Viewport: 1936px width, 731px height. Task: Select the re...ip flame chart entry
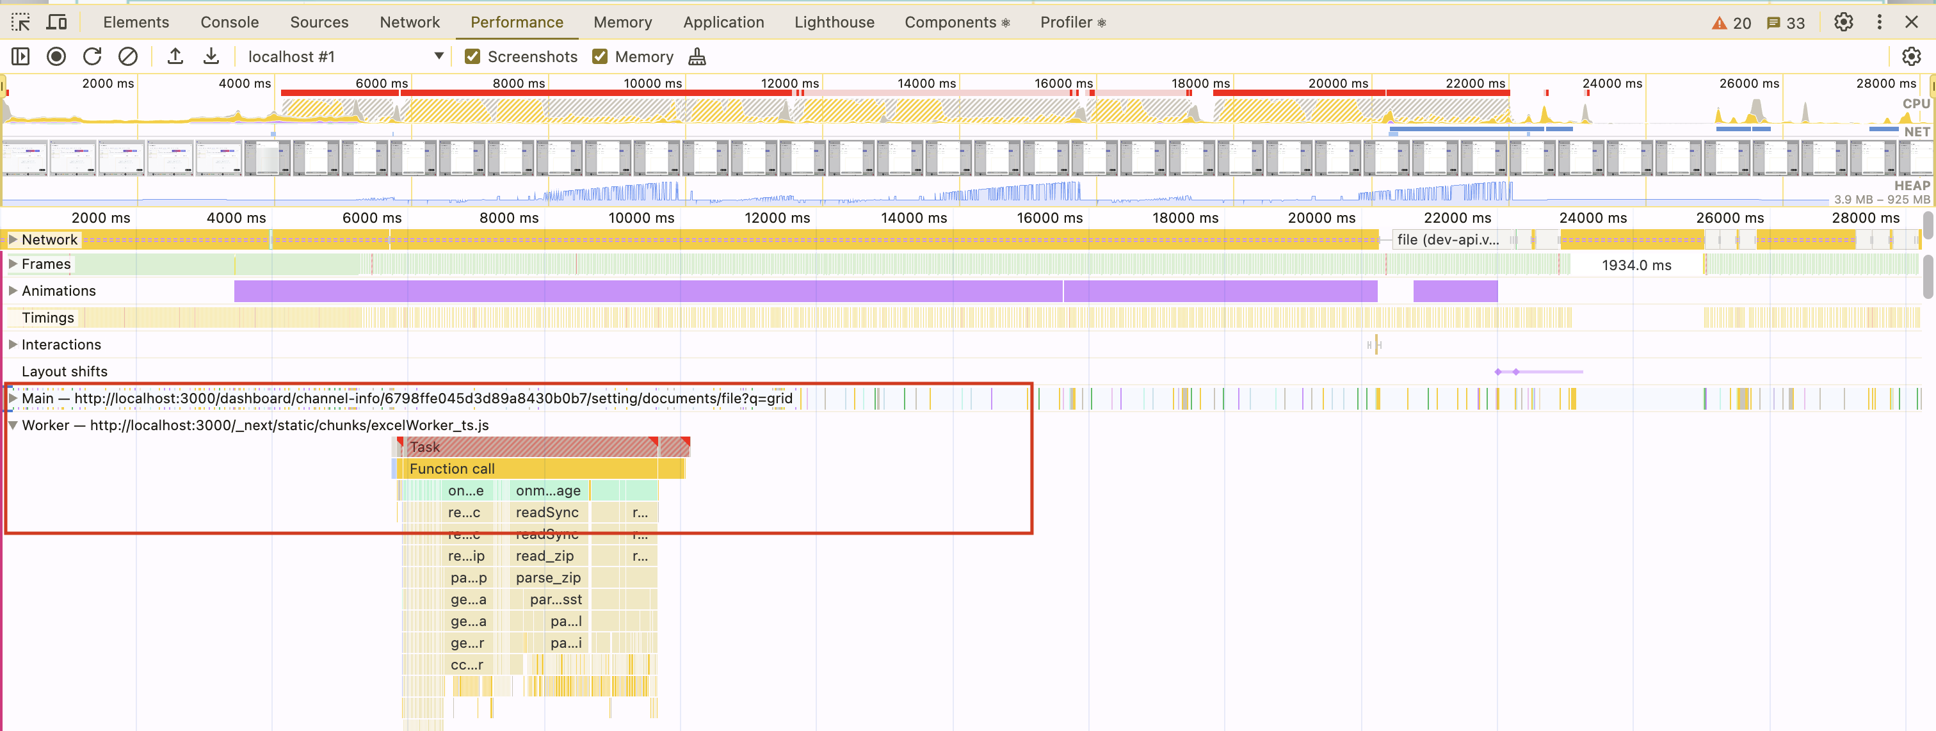[x=466, y=556]
